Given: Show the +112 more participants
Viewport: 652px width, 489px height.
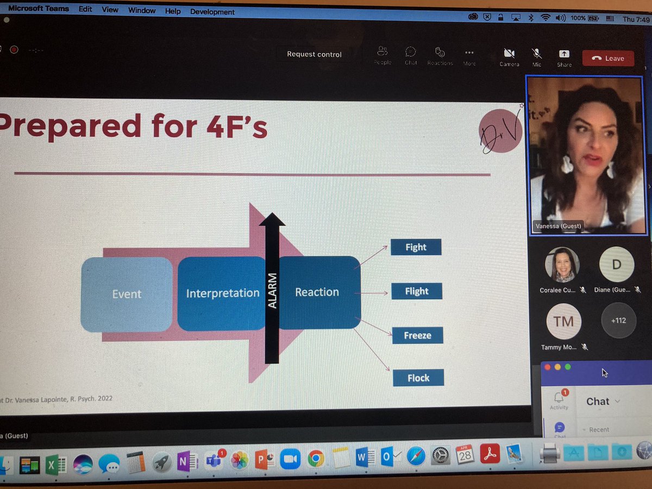Looking at the screenshot, I should click(x=618, y=320).
